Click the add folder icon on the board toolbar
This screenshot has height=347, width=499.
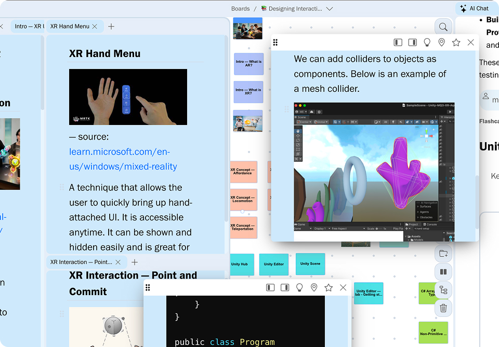tap(443, 254)
